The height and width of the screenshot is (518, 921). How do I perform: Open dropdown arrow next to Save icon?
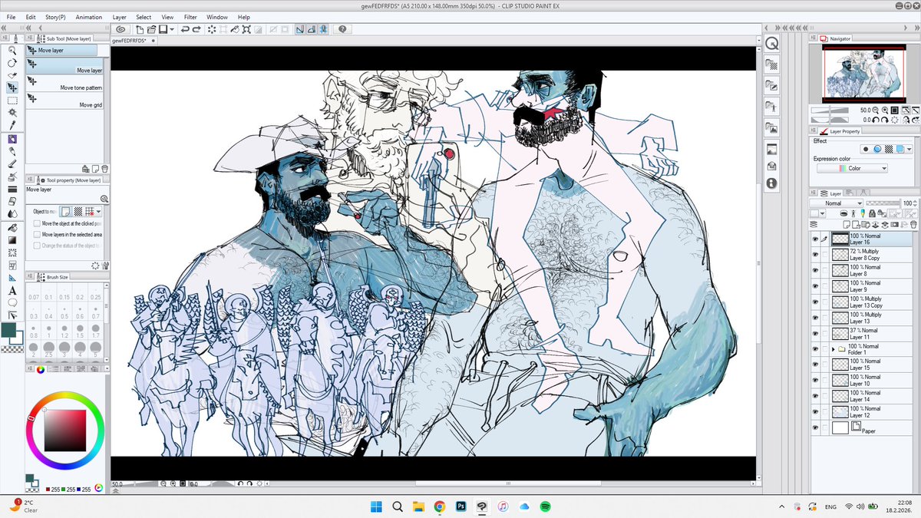coord(173,29)
